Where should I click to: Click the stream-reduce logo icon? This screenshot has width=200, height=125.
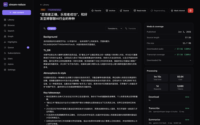pos(6,4)
